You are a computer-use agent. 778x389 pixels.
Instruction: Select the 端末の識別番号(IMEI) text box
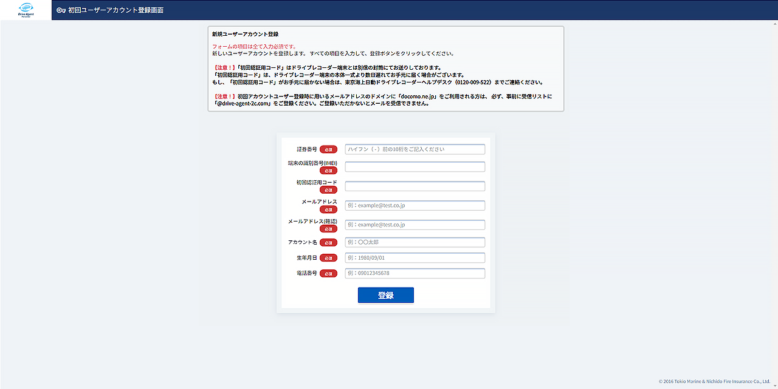click(x=415, y=167)
